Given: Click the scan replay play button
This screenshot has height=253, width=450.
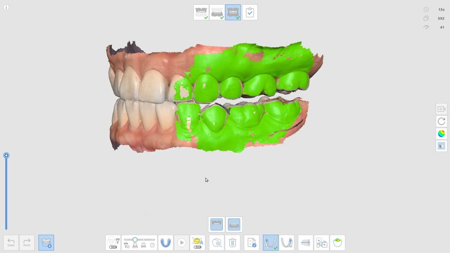Looking at the screenshot, I should [181, 242].
